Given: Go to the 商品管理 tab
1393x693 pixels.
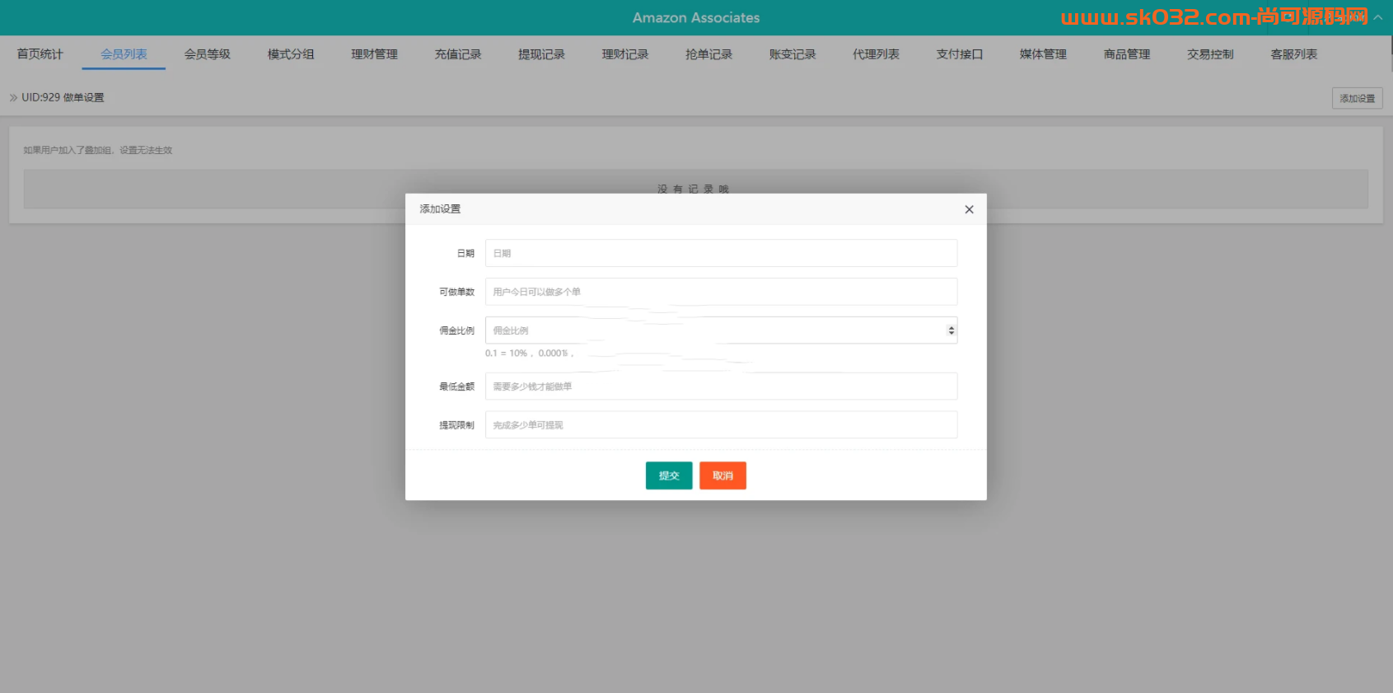Looking at the screenshot, I should (x=1127, y=54).
